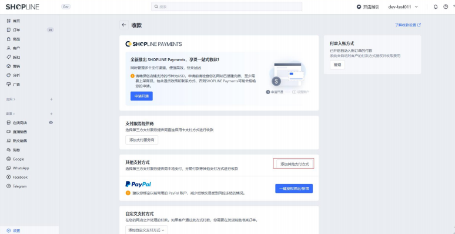
Task: Click 添加支付服务商 button
Action: 142,140
